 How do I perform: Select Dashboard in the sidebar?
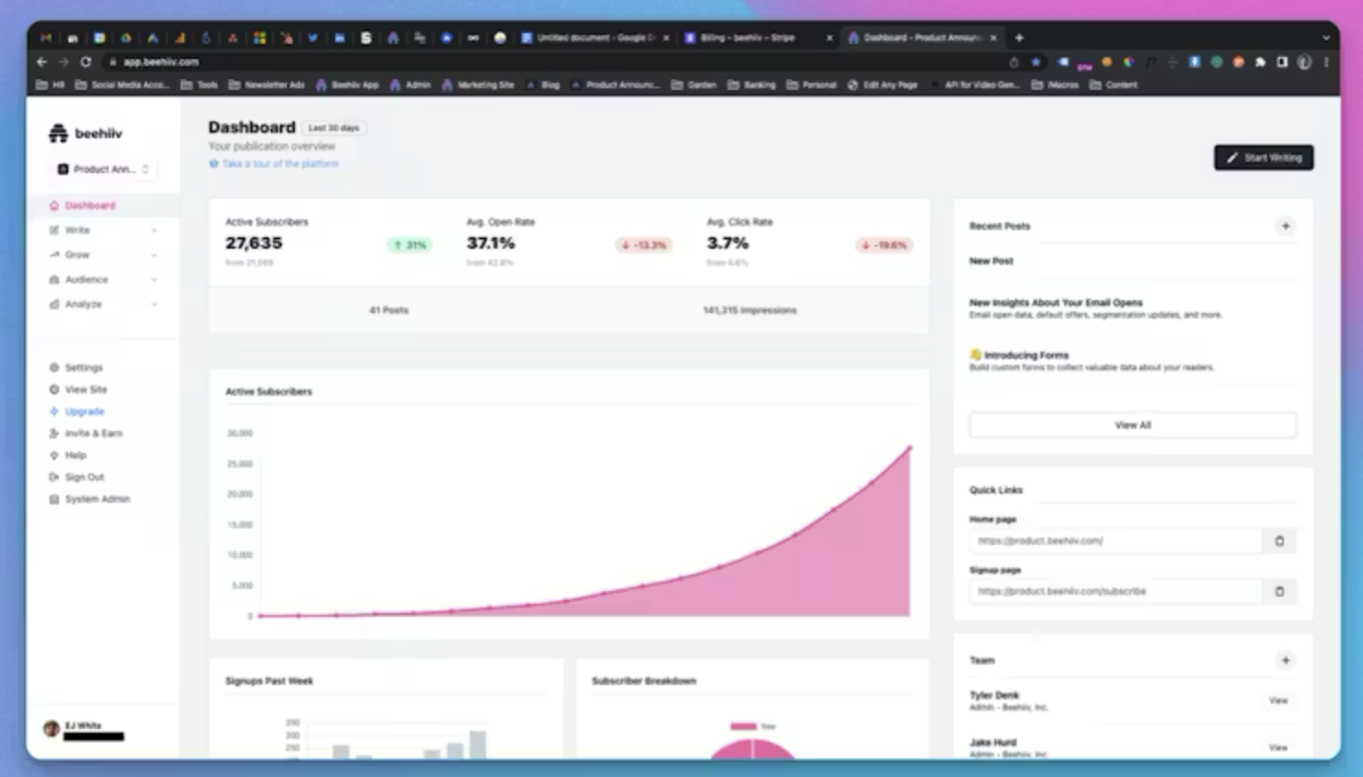tap(89, 205)
